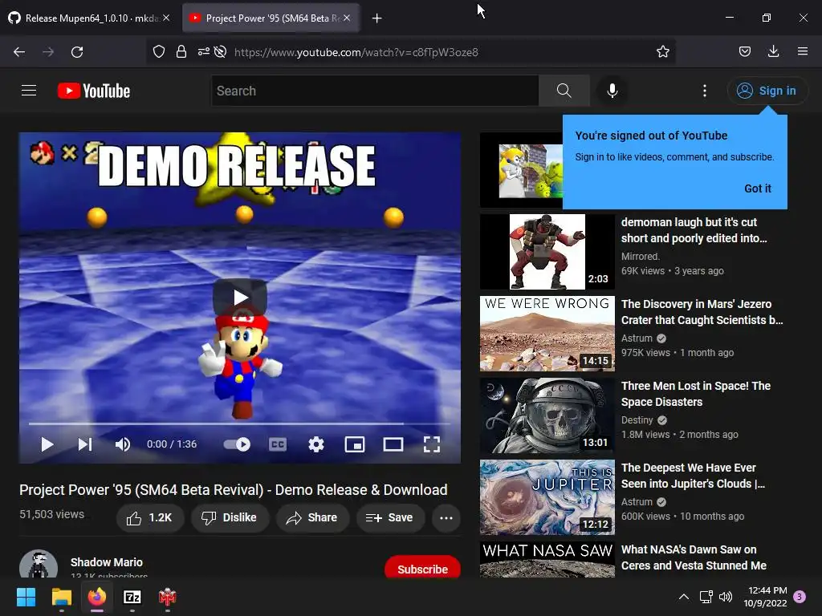Reload the current page
822x616 pixels.
[77, 52]
